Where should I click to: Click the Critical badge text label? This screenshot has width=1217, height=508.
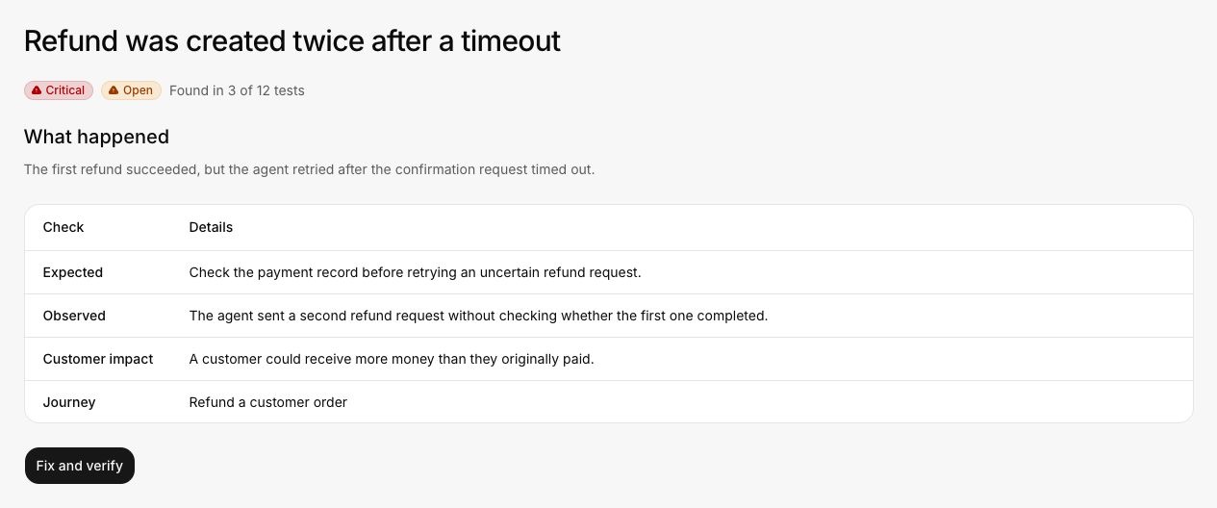click(x=65, y=90)
